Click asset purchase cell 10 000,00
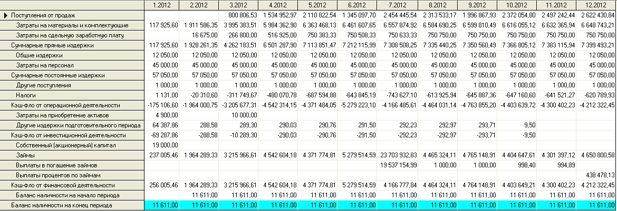Image resolution: width=617 pixels, height=211 pixels. (238, 116)
